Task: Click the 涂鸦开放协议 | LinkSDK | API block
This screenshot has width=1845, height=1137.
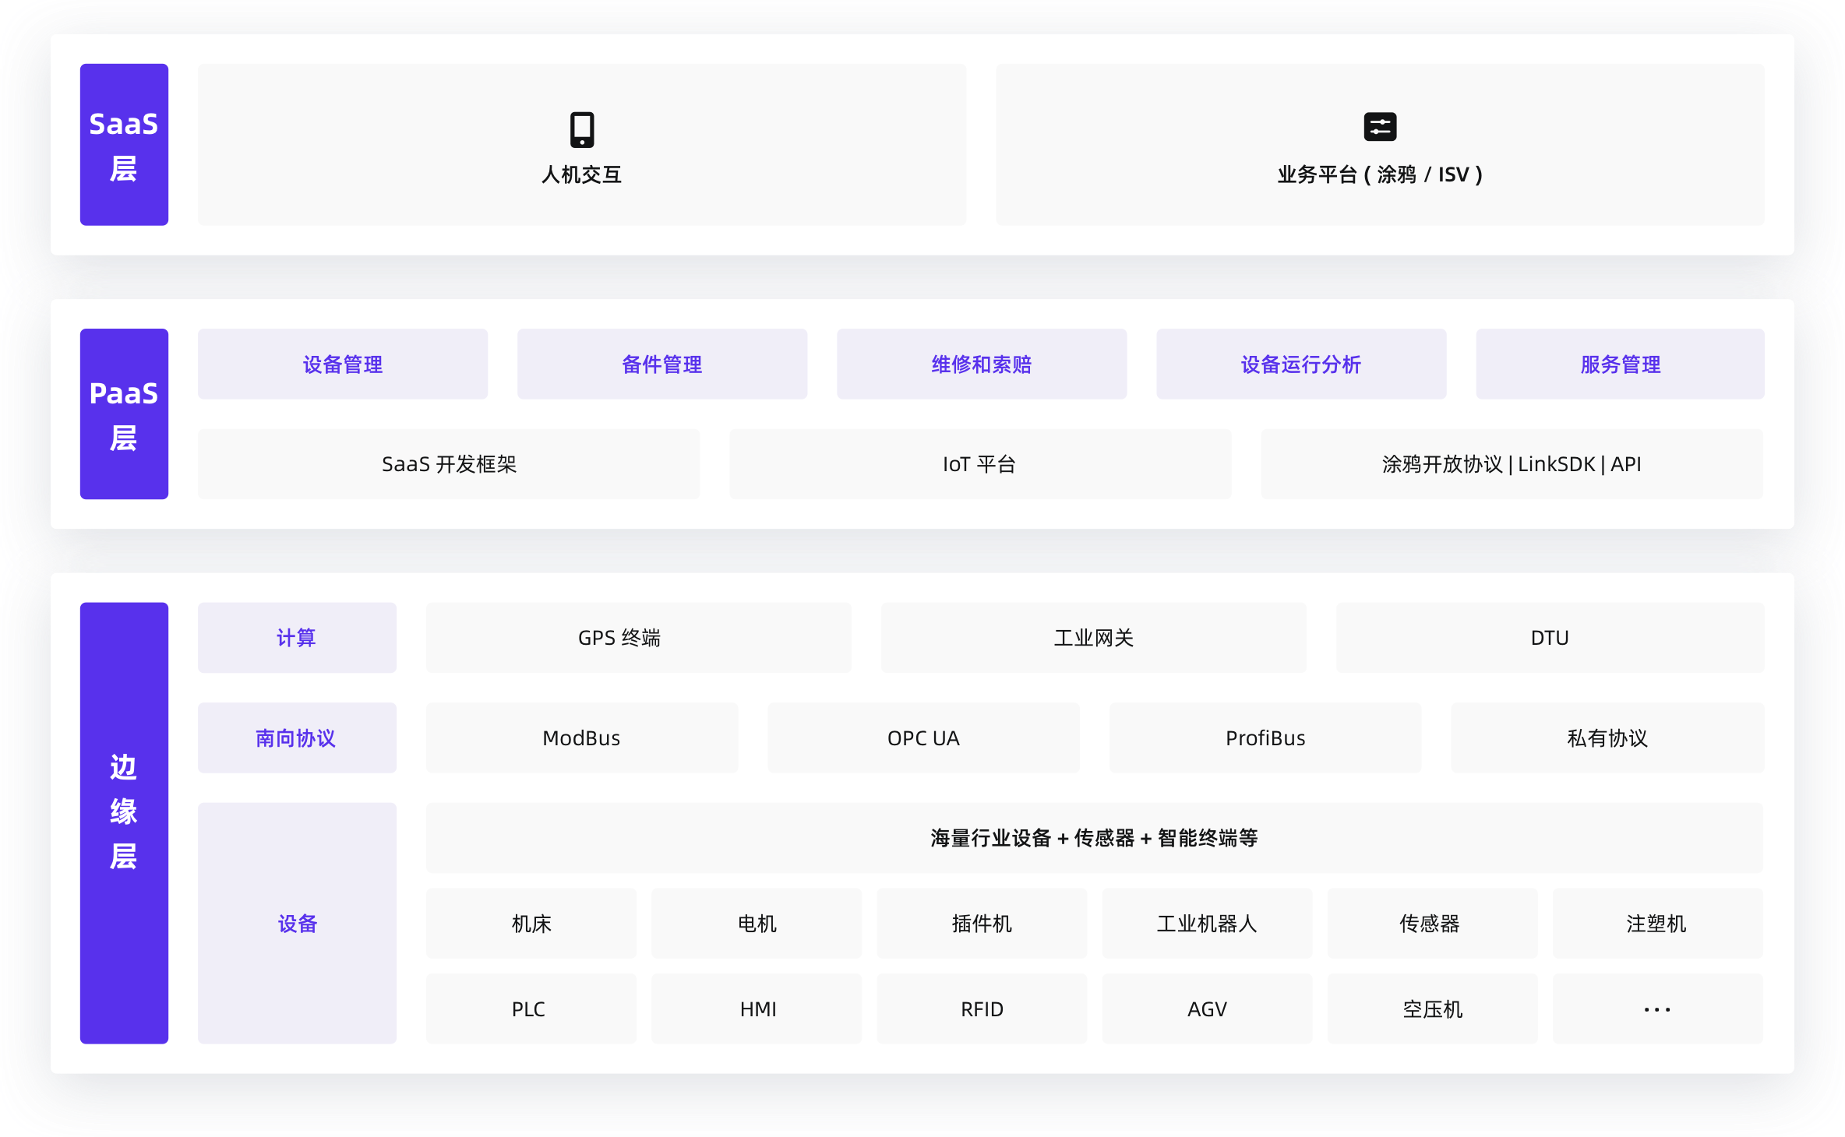Action: click(x=1512, y=464)
